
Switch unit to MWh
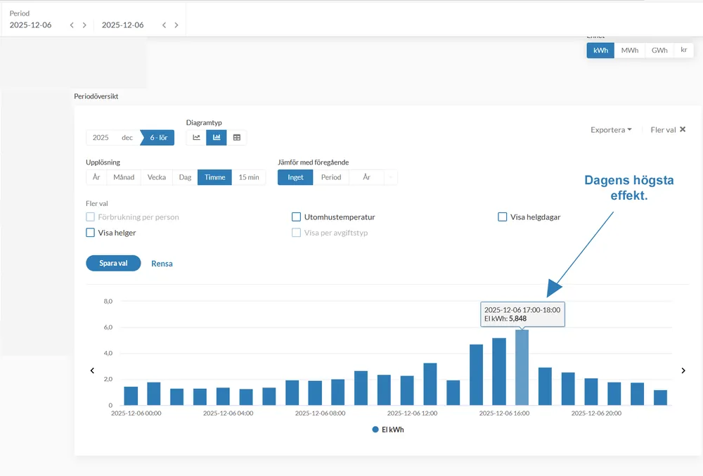tap(629, 51)
